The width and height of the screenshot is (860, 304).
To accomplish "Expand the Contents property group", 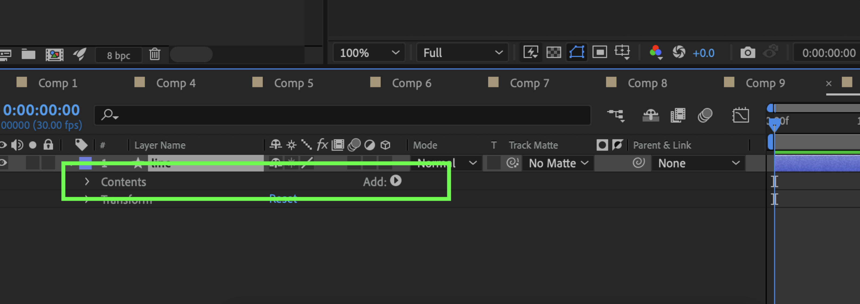I will (x=87, y=182).
